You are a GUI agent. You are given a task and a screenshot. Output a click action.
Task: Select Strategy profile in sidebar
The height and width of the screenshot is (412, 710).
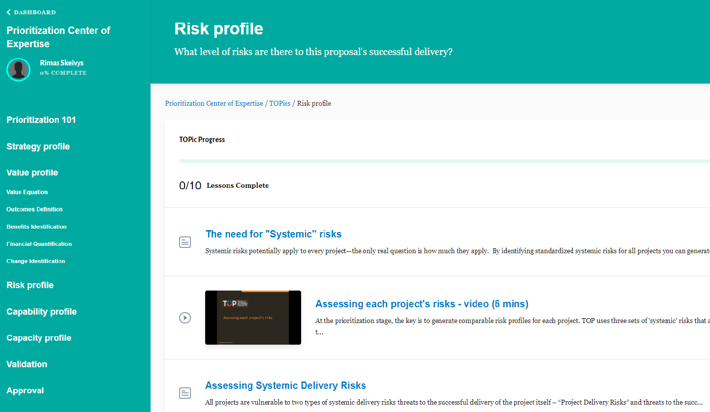(x=38, y=147)
